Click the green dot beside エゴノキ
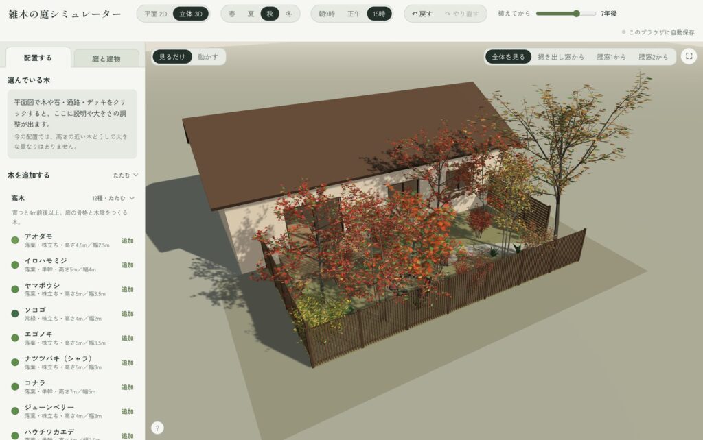The width and height of the screenshot is (703, 440). 15,338
